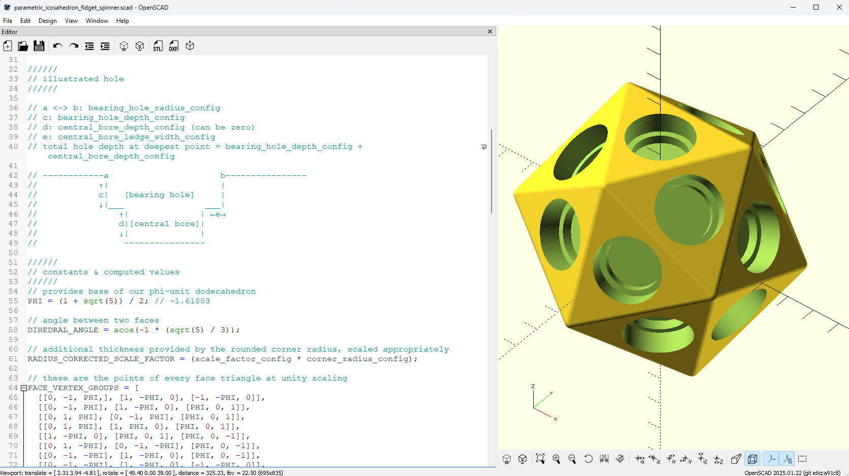Click the Export as DXF icon
This screenshot has height=476, width=849.
point(174,46)
